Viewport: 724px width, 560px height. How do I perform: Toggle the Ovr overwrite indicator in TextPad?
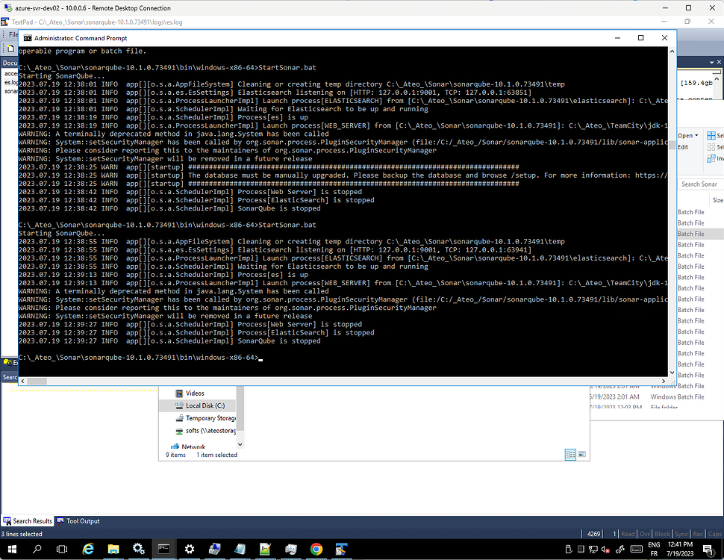[x=645, y=534]
